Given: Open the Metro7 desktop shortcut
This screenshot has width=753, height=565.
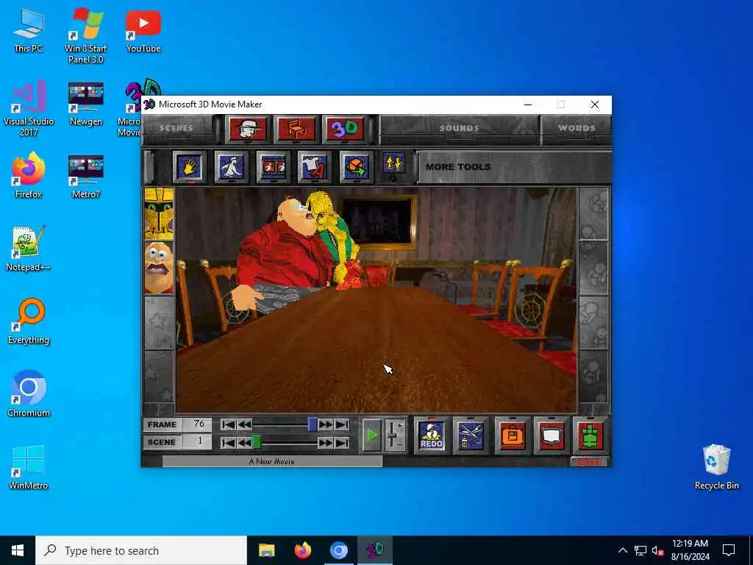Looking at the screenshot, I should click(x=85, y=177).
